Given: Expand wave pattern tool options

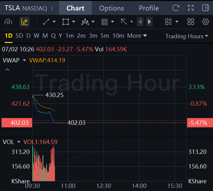Looking at the screenshot, I should click(x=93, y=22).
